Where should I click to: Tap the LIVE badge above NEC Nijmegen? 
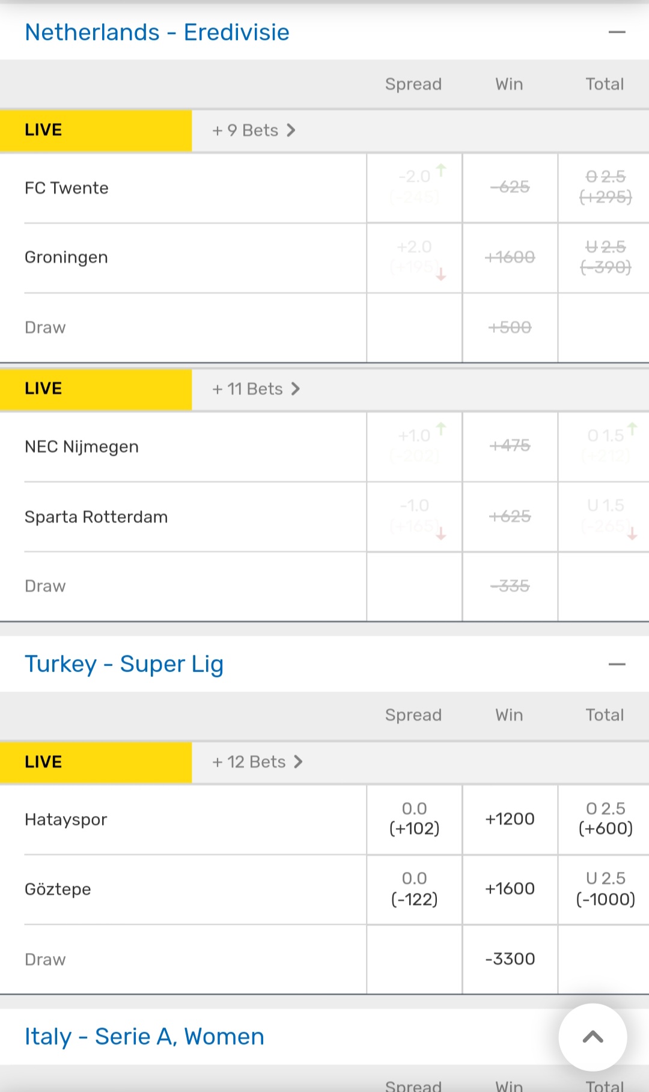coord(43,389)
